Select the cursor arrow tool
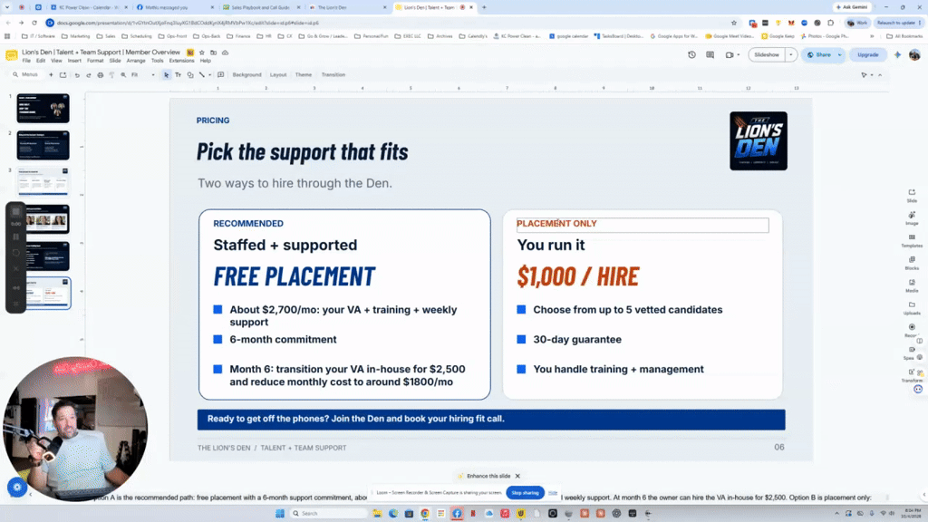Image resolution: width=928 pixels, height=522 pixels. (167, 75)
